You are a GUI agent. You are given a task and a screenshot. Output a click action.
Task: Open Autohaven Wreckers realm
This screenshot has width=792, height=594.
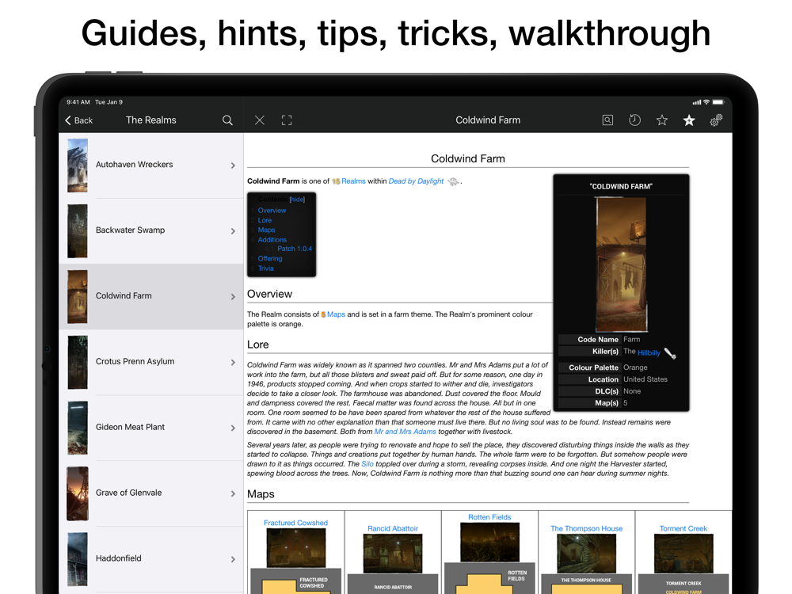tap(151, 166)
